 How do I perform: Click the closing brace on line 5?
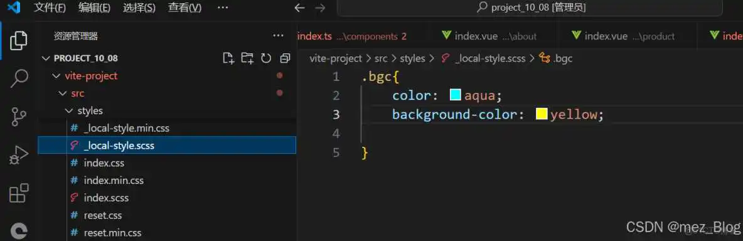(x=365, y=153)
